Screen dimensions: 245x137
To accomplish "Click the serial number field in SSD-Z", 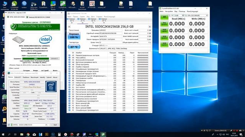I will (x=32, y=87).
